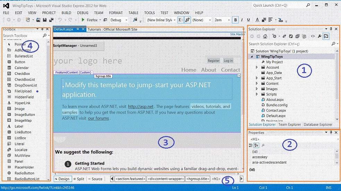Click the Save icon in the toolbar
341x191 pixels.
[45, 20]
